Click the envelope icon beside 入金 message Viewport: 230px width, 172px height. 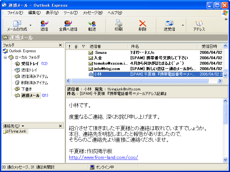click(x=91, y=58)
